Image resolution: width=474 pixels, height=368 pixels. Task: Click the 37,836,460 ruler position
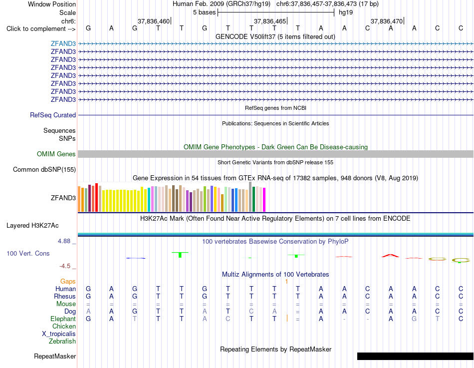[x=154, y=21]
